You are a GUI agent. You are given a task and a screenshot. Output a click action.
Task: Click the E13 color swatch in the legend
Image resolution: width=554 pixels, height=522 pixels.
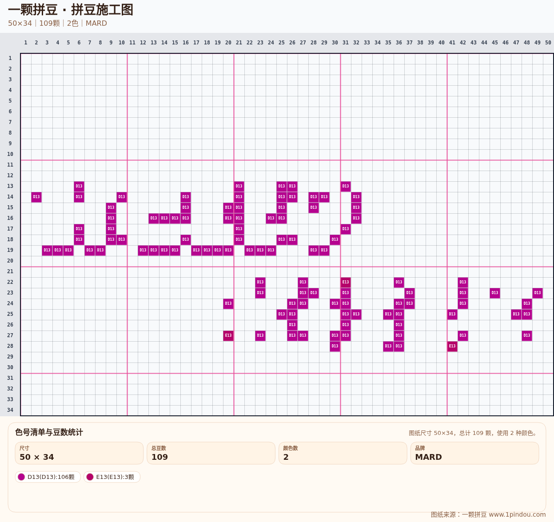(90, 477)
